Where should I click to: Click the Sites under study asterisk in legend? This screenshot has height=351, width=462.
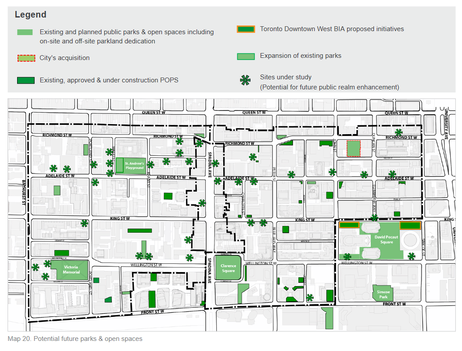click(x=245, y=80)
